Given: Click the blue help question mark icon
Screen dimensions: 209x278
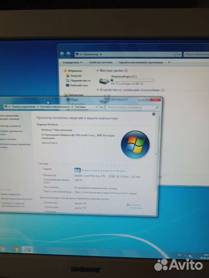Looking at the screenshot, I should click(x=154, y=114).
